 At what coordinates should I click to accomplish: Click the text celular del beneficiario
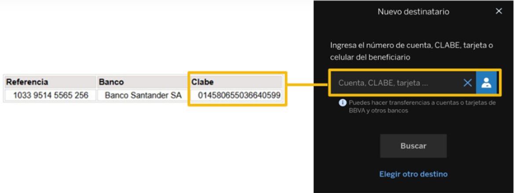[370, 57]
